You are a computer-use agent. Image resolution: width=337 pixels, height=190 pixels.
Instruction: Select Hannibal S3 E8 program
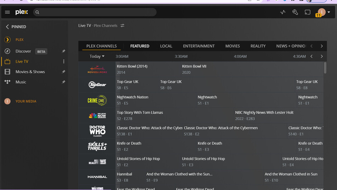tap(130, 177)
